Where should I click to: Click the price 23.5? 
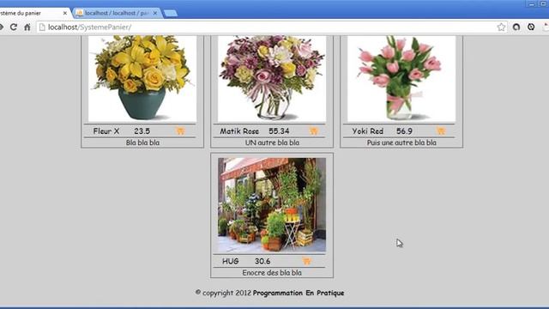coord(142,131)
